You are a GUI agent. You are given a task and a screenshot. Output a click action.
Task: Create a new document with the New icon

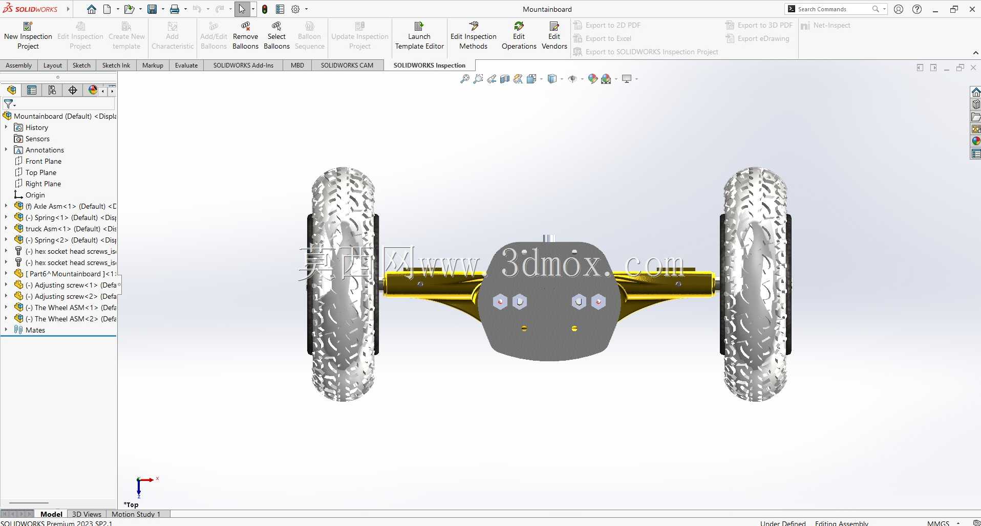tap(107, 9)
